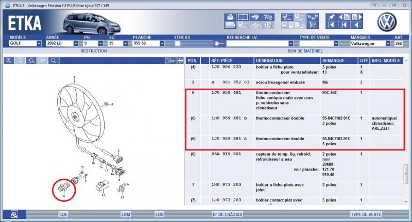Open the book catalog icon
The height and width of the screenshot is (222, 412).
click(x=243, y=17)
